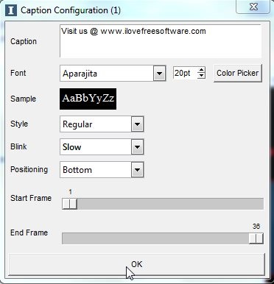Click the AaBbYyZz sample preview
The height and width of the screenshot is (284, 274).
click(x=88, y=99)
